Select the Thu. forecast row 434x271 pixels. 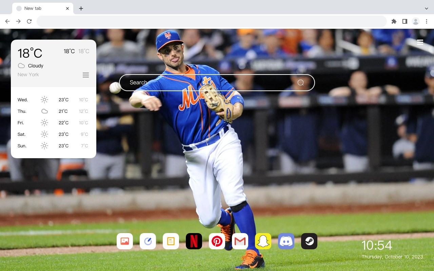pos(54,111)
